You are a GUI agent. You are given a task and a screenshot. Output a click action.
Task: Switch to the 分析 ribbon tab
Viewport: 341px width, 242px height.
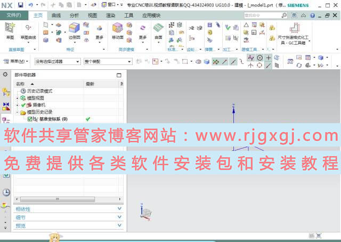[74, 15]
